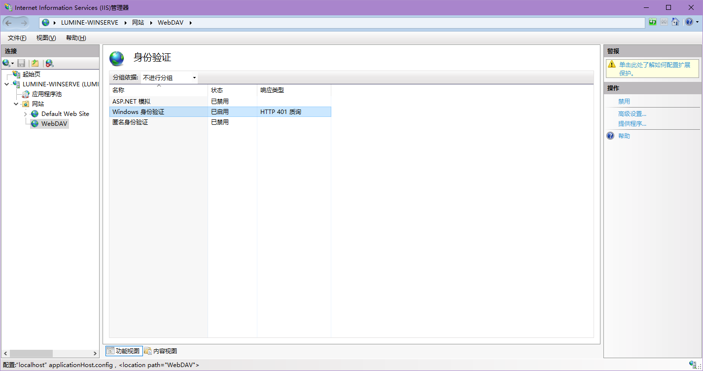The image size is (703, 371).
Task: Open the 起始页 start page node
Action: coord(31,74)
